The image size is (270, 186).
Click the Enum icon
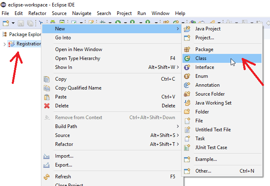pos(187,76)
